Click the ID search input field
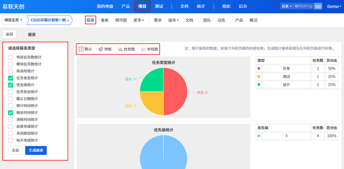Image resolution: width=344 pixels, height=169 pixels. (303, 6)
